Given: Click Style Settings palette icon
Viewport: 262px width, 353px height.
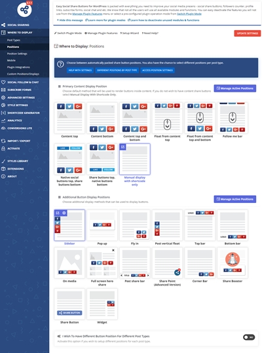Looking at the screenshot, I should pos(3,105).
